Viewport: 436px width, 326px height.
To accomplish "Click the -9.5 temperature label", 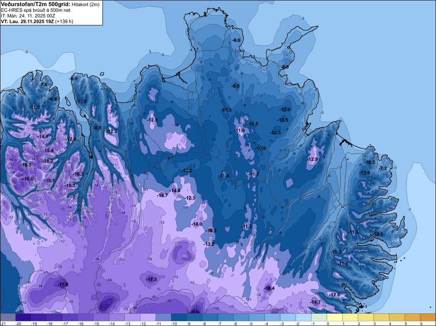I will (x=235, y=86).
